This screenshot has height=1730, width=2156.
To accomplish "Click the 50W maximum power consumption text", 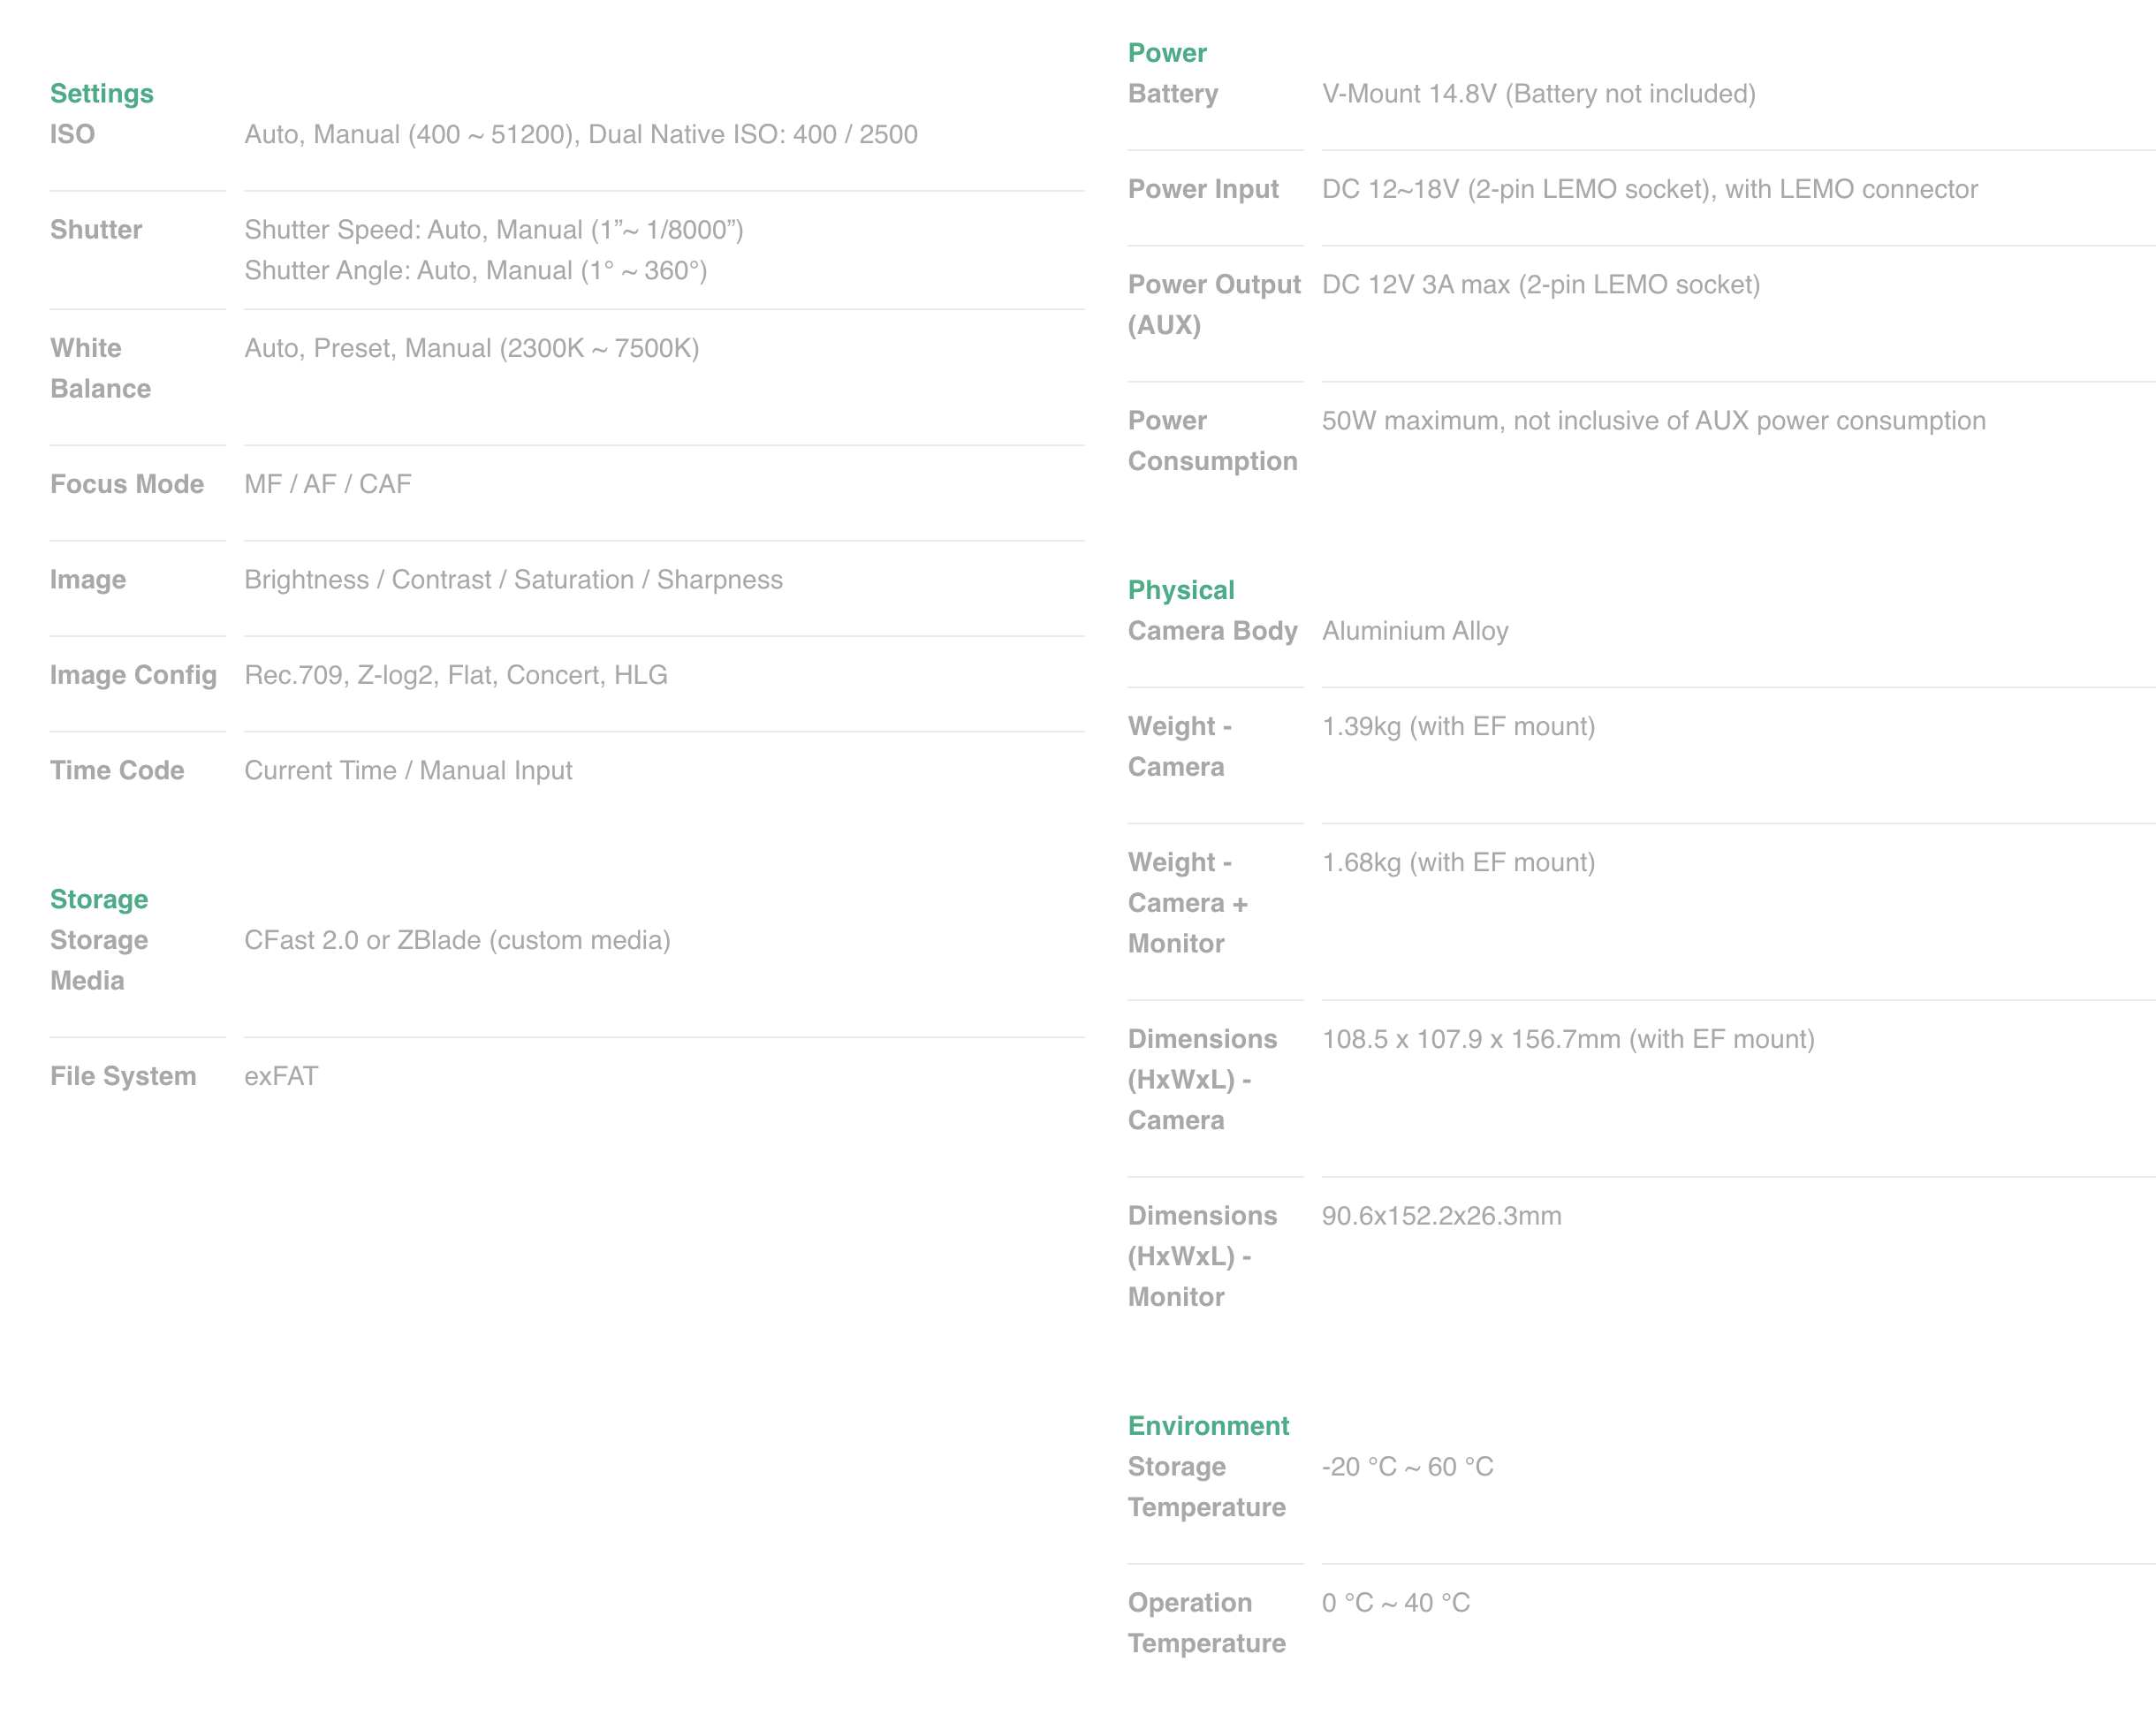I will 1653,420.
